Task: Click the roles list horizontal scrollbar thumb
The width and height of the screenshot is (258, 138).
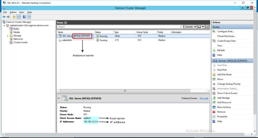Action: pyautogui.click(x=125, y=91)
